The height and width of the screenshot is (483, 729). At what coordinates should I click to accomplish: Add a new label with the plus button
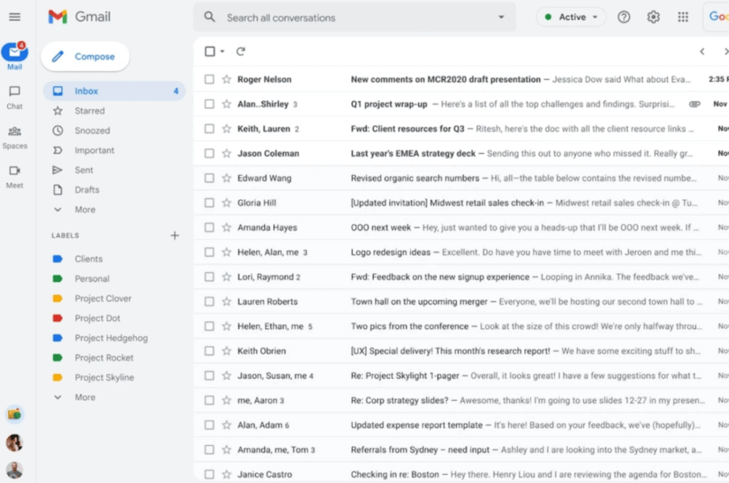coord(174,234)
